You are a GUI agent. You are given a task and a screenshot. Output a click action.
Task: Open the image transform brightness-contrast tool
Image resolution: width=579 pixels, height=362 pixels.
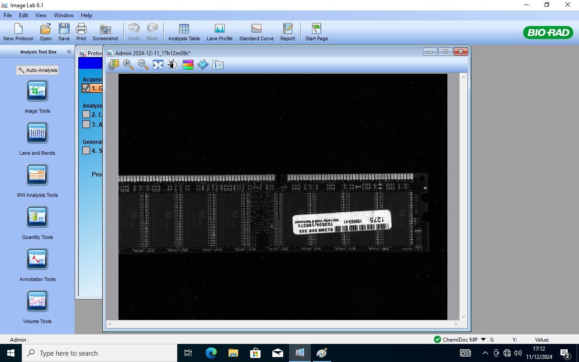click(173, 65)
